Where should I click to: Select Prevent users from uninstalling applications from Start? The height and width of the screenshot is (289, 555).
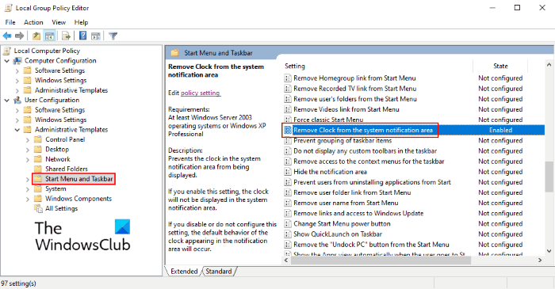click(x=372, y=182)
